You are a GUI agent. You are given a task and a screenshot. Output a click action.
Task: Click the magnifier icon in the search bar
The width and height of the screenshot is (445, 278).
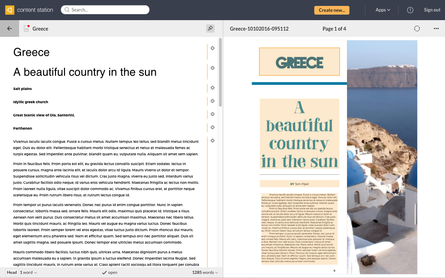[67, 10]
